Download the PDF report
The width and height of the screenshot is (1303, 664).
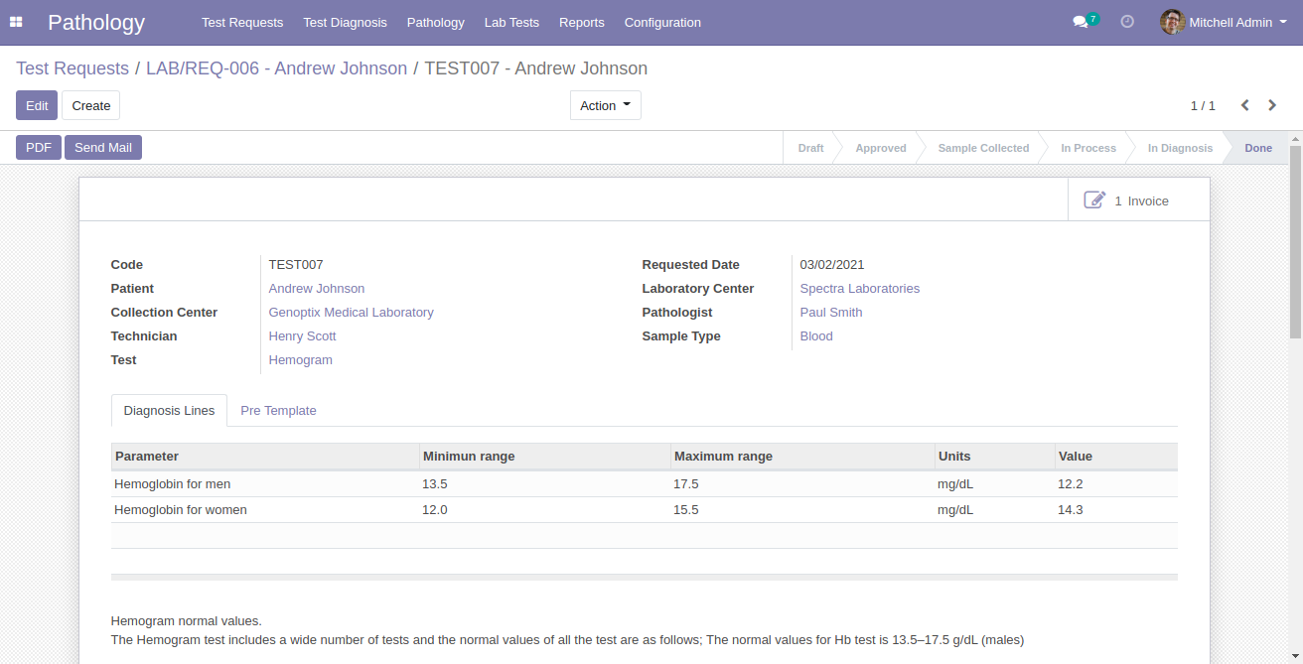[x=39, y=148]
